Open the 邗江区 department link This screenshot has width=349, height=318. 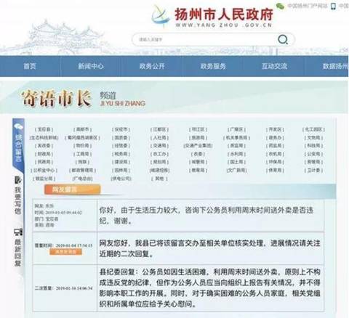[x=198, y=130]
